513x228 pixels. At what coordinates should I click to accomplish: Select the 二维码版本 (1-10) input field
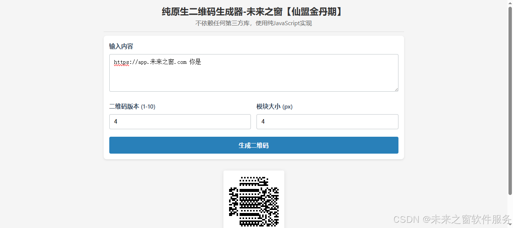[x=180, y=122]
